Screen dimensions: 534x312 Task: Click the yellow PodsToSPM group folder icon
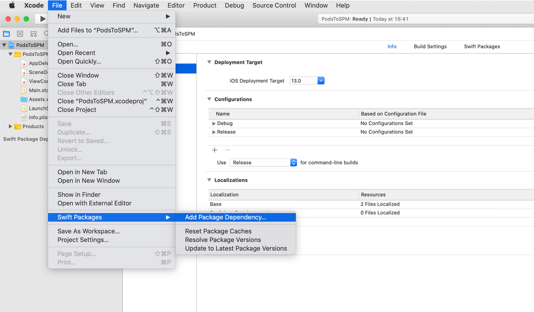(x=18, y=54)
